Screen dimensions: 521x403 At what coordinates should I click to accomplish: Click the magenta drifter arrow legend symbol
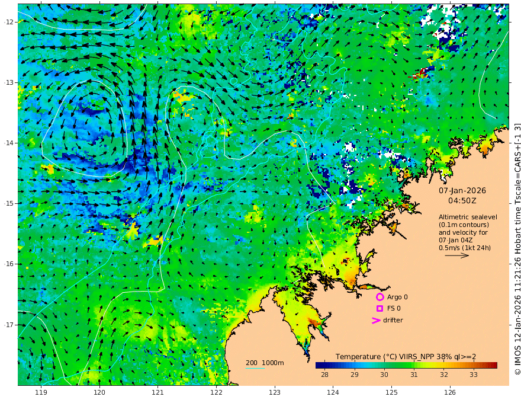point(376,320)
